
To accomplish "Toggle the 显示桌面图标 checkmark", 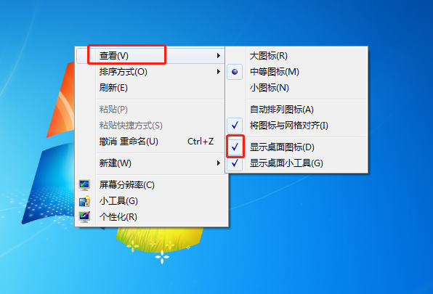I will click(x=235, y=147).
